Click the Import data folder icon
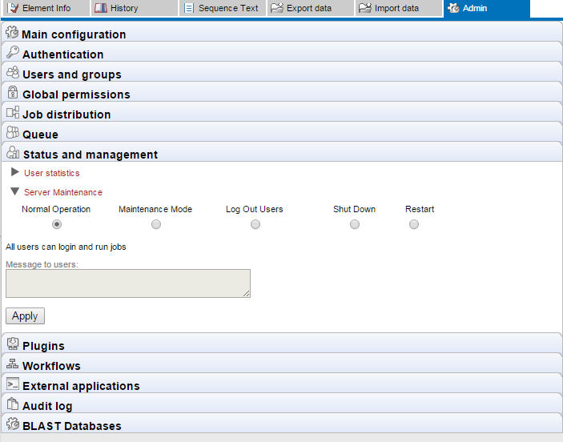 pos(365,8)
